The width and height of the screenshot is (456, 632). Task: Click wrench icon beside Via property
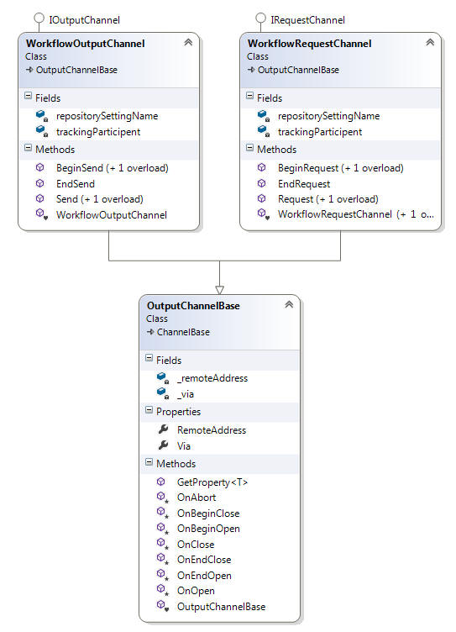(163, 445)
